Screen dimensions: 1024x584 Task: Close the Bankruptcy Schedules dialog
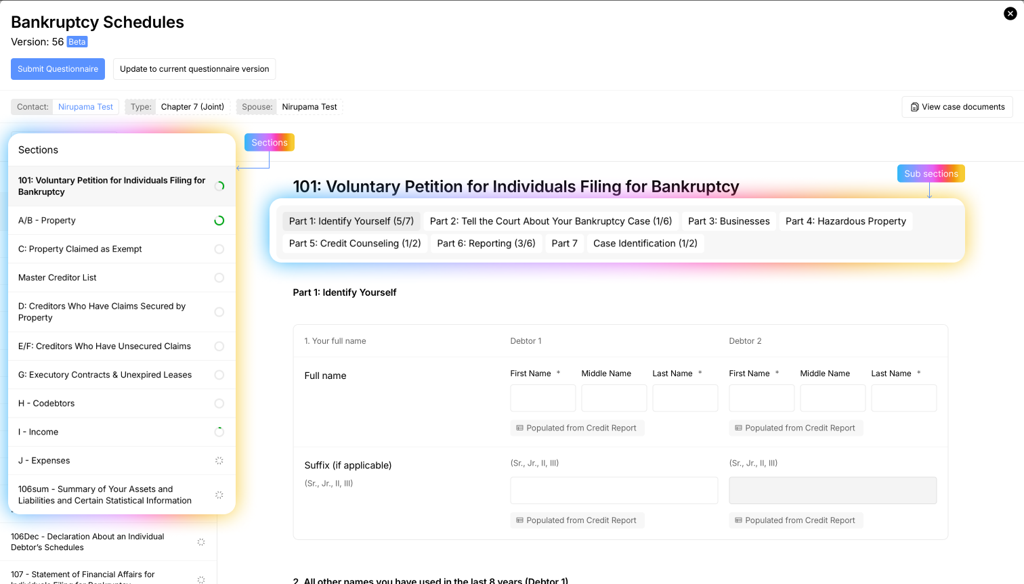point(1010,14)
